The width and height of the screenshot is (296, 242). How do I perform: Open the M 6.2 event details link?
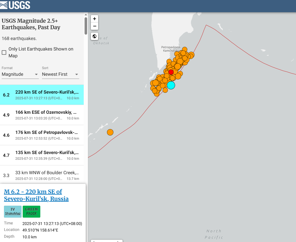click(x=36, y=195)
